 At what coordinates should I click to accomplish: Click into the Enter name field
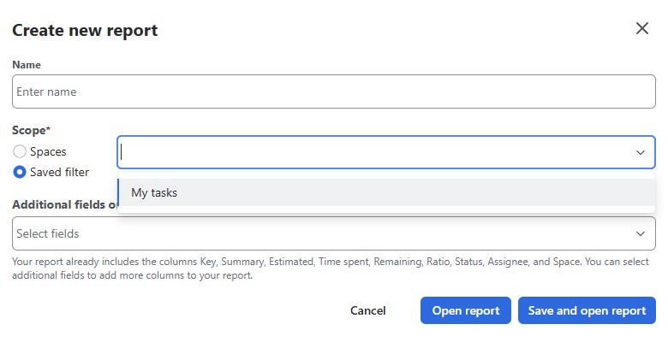point(334,91)
